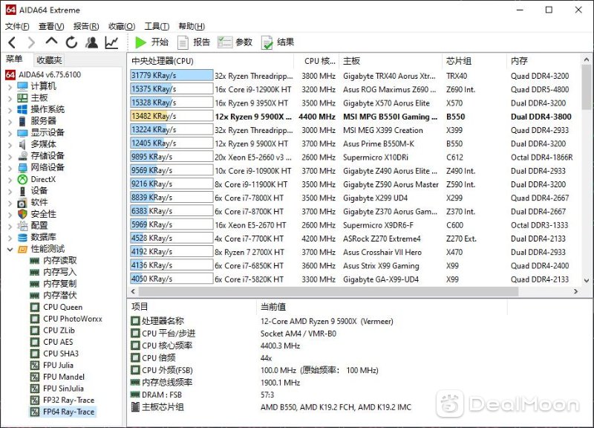The image size is (594, 428).
Task: Expand the 服务器 tree node
Action: [10, 121]
